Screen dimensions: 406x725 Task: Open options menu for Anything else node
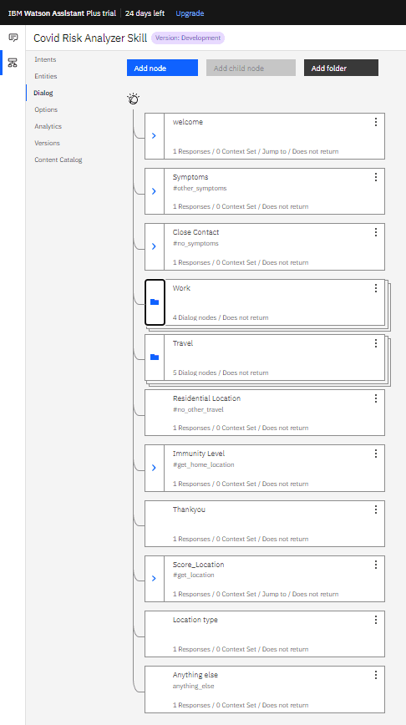tap(375, 675)
